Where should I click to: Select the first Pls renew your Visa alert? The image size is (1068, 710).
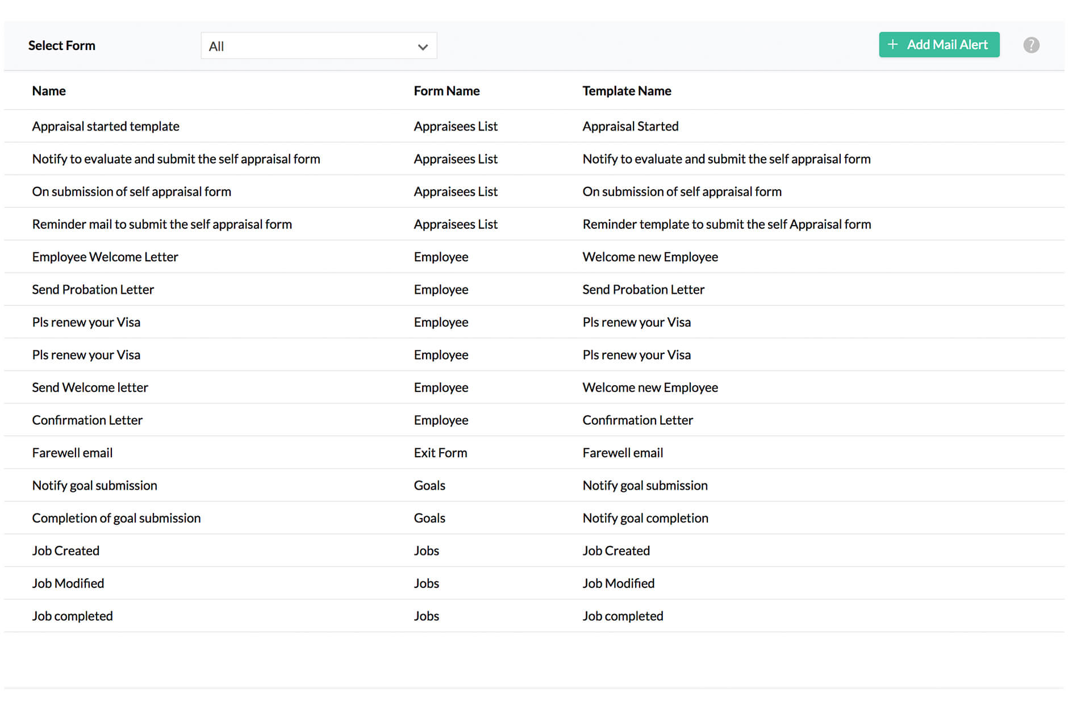pos(86,322)
